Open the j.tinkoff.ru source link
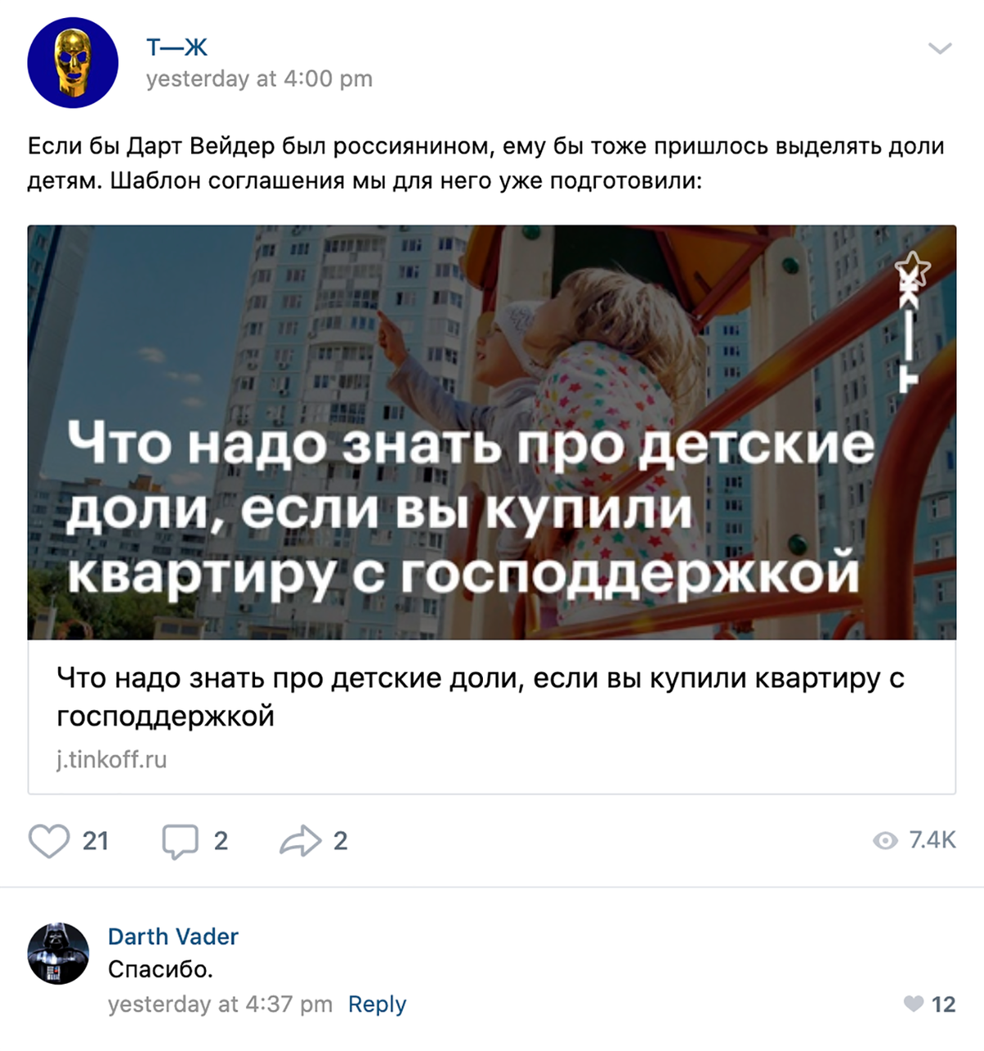 tap(112, 760)
